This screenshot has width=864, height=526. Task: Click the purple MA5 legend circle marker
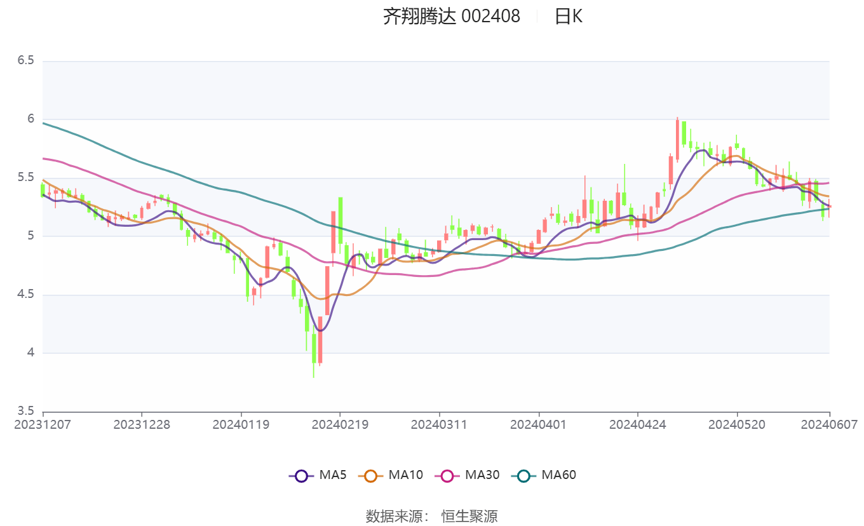pyautogui.click(x=301, y=475)
